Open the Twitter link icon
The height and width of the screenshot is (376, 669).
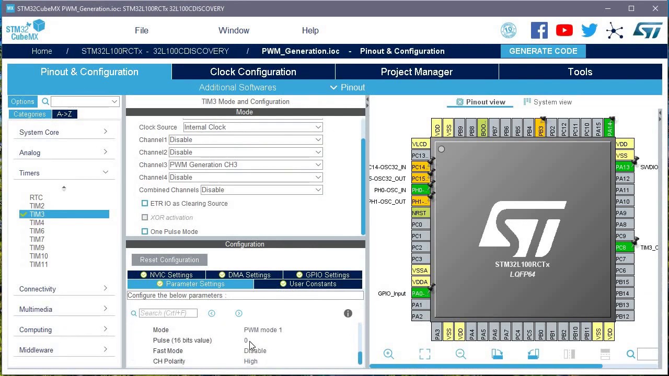coord(590,30)
